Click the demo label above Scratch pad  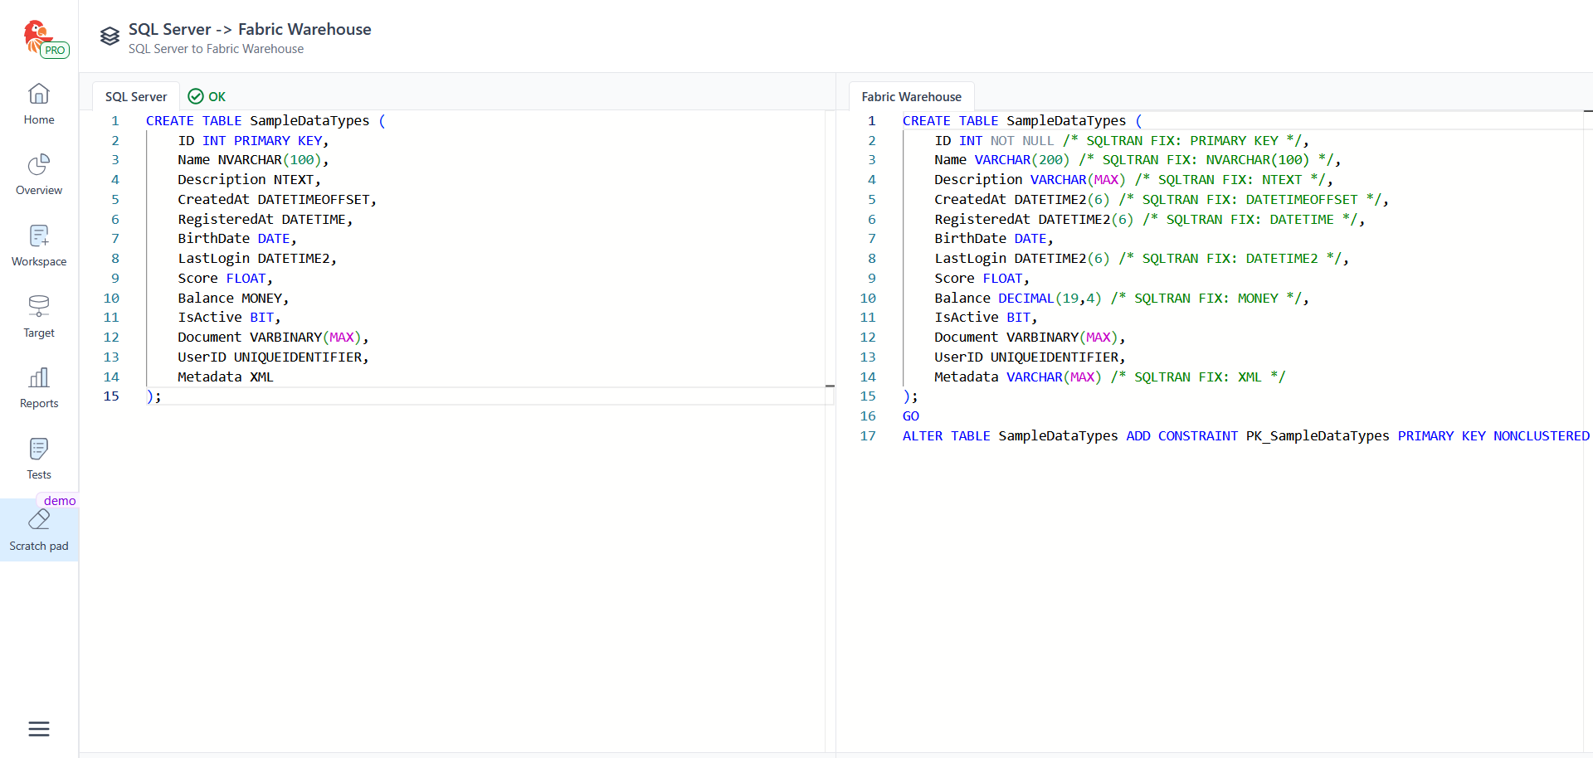point(60,501)
